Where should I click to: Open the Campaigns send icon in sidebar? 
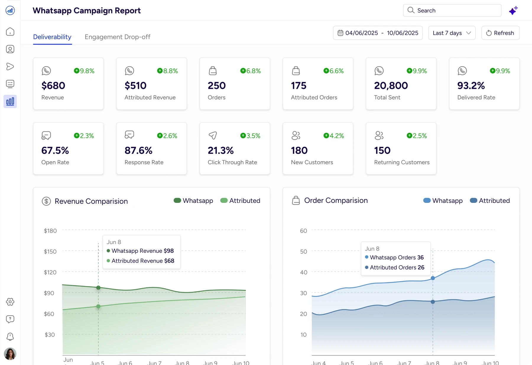pyautogui.click(x=10, y=66)
